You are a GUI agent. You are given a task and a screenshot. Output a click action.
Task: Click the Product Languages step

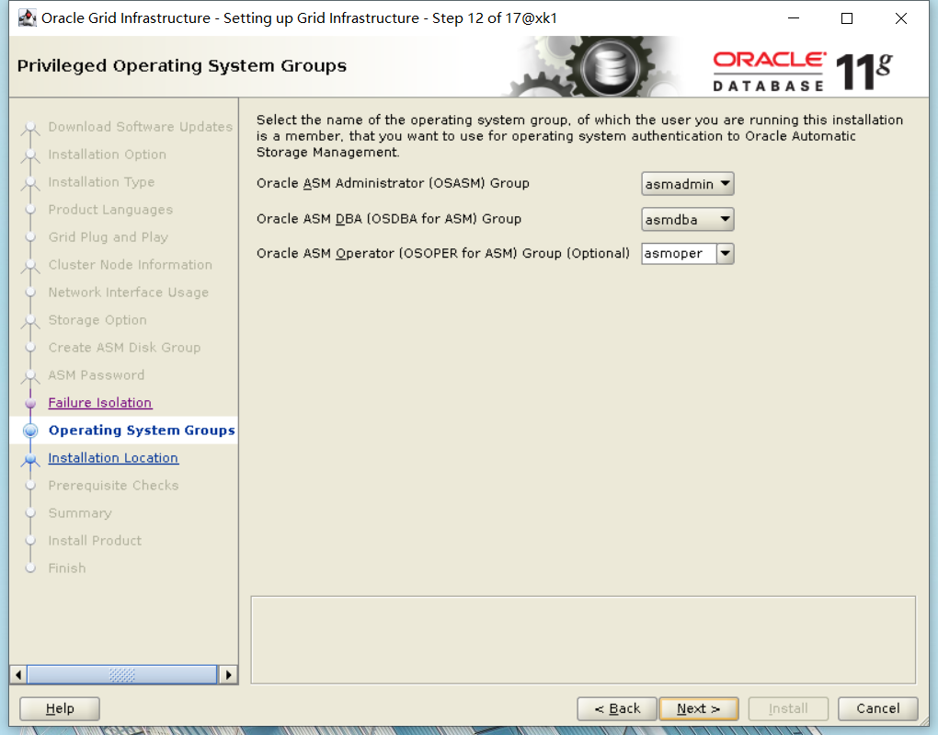point(110,210)
